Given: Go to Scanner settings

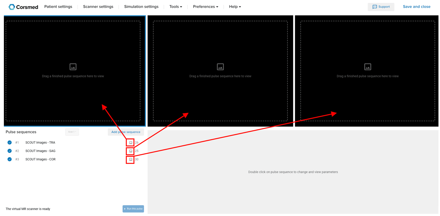Looking at the screenshot, I should click(x=98, y=7).
